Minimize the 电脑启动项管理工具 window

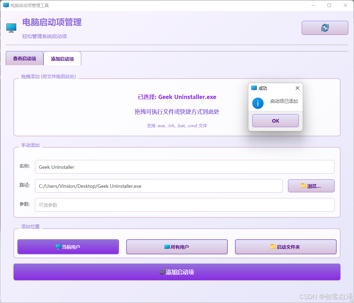313,5
